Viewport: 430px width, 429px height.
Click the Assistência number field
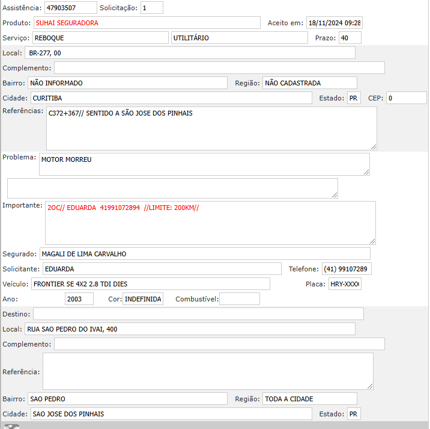(x=70, y=8)
